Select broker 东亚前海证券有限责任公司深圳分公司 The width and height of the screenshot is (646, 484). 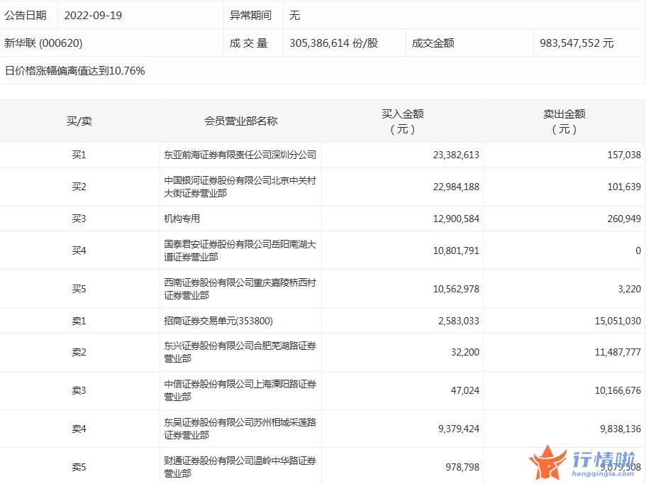pos(240,155)
